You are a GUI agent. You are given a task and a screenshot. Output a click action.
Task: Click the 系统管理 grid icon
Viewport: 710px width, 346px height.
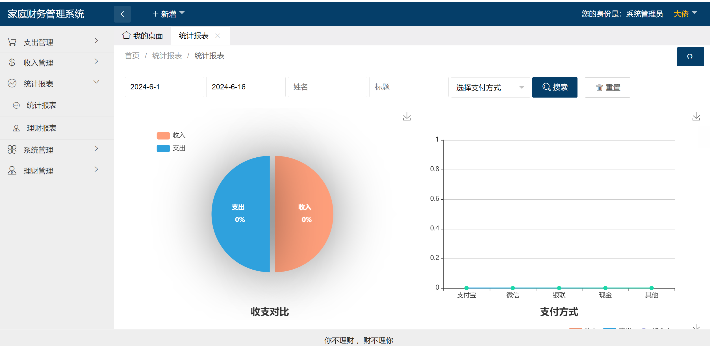pyautogui.click(x=12, y=149)
